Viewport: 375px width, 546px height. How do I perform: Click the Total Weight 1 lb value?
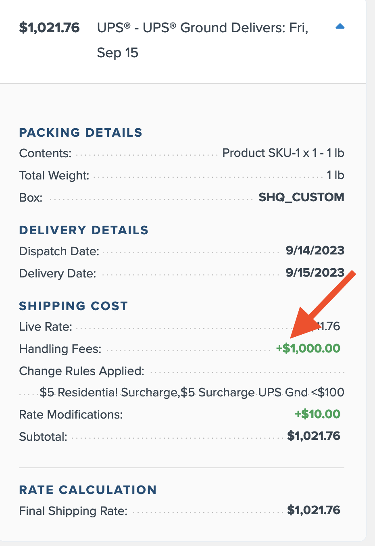pyautogui.click(x=335, y=175)
